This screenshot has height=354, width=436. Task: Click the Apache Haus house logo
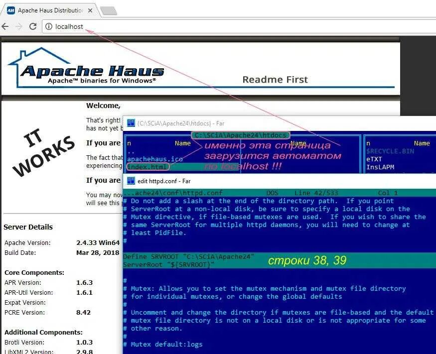click(86, 68)
